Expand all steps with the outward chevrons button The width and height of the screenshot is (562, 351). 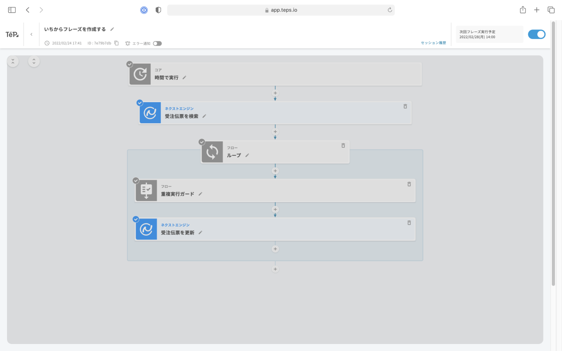[x=34, y=61]
